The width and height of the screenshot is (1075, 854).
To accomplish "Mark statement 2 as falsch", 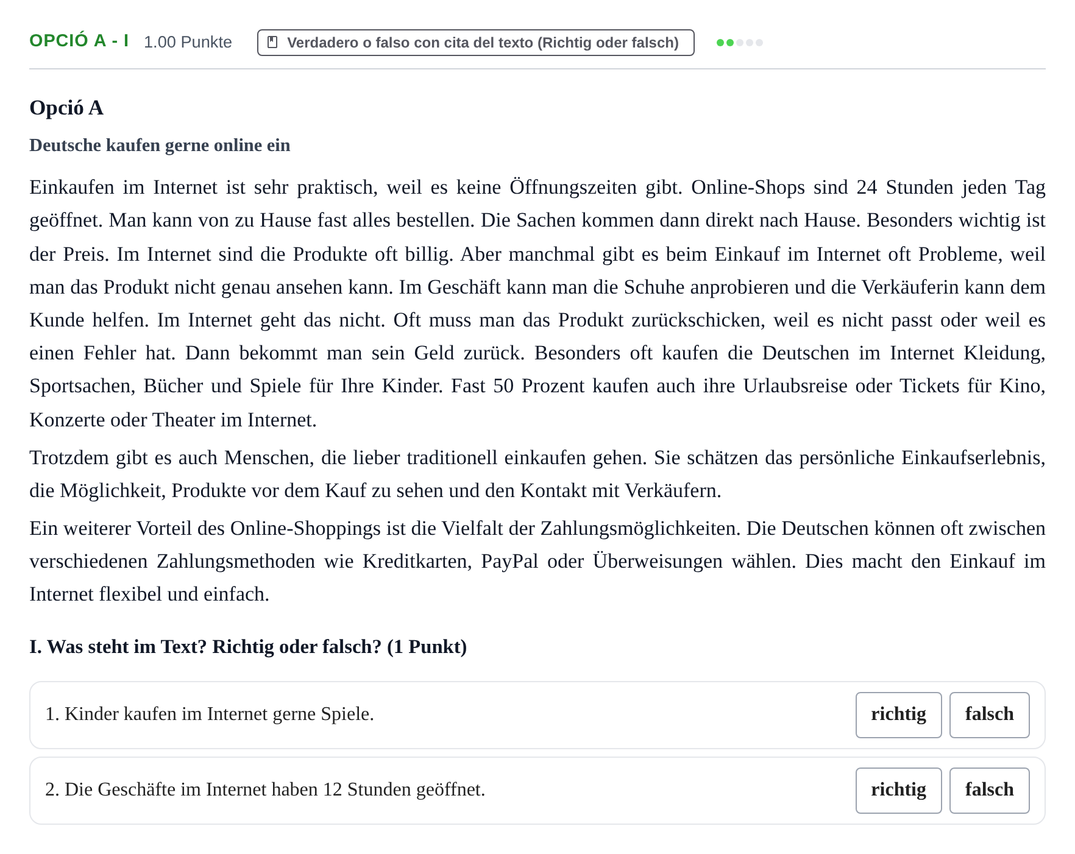I will [x=989, y=790].
